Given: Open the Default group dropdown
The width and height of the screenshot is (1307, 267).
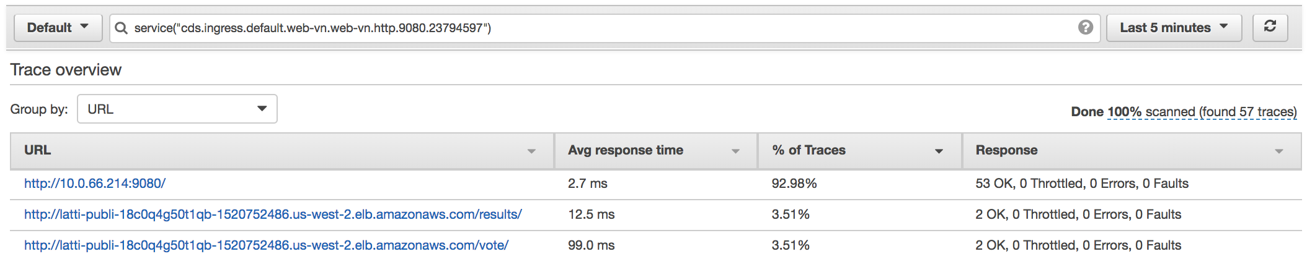Looking at the screenshot, I should pos(58,28).
